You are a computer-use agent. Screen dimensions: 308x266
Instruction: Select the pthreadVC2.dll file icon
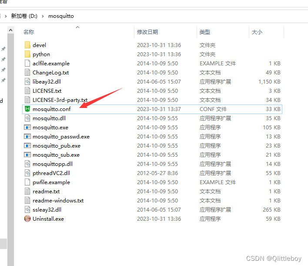(x=27, y=173)
